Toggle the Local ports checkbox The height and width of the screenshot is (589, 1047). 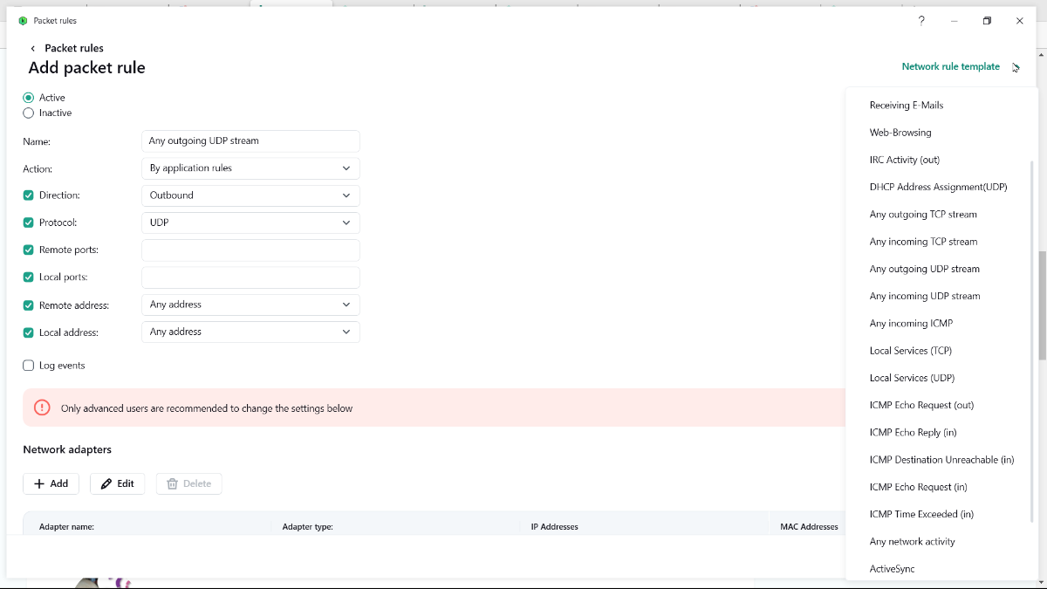click(29, 277)
